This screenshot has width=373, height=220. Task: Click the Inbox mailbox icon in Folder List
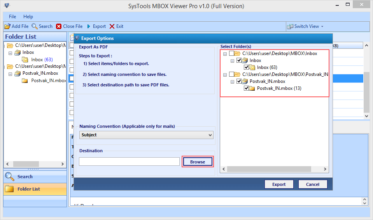coord(18,52)
